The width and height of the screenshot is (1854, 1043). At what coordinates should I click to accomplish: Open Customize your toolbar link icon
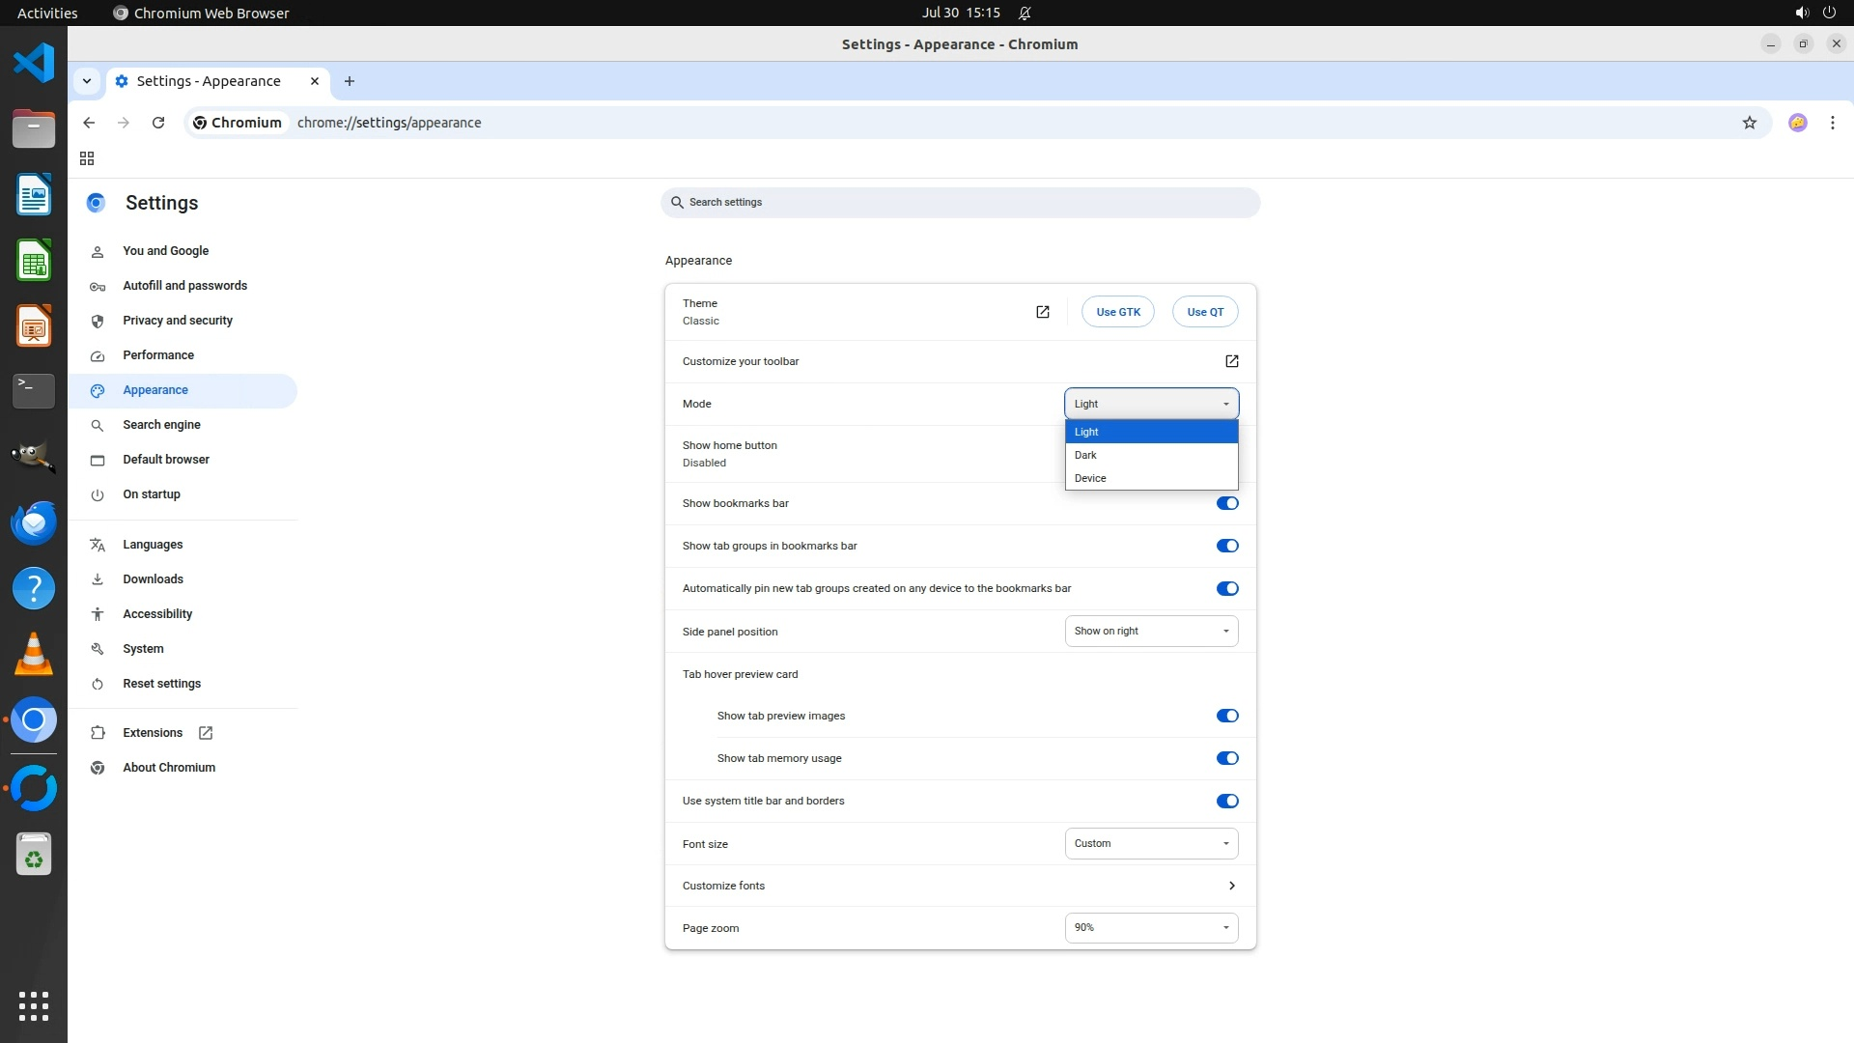[x=1231, y=361]
